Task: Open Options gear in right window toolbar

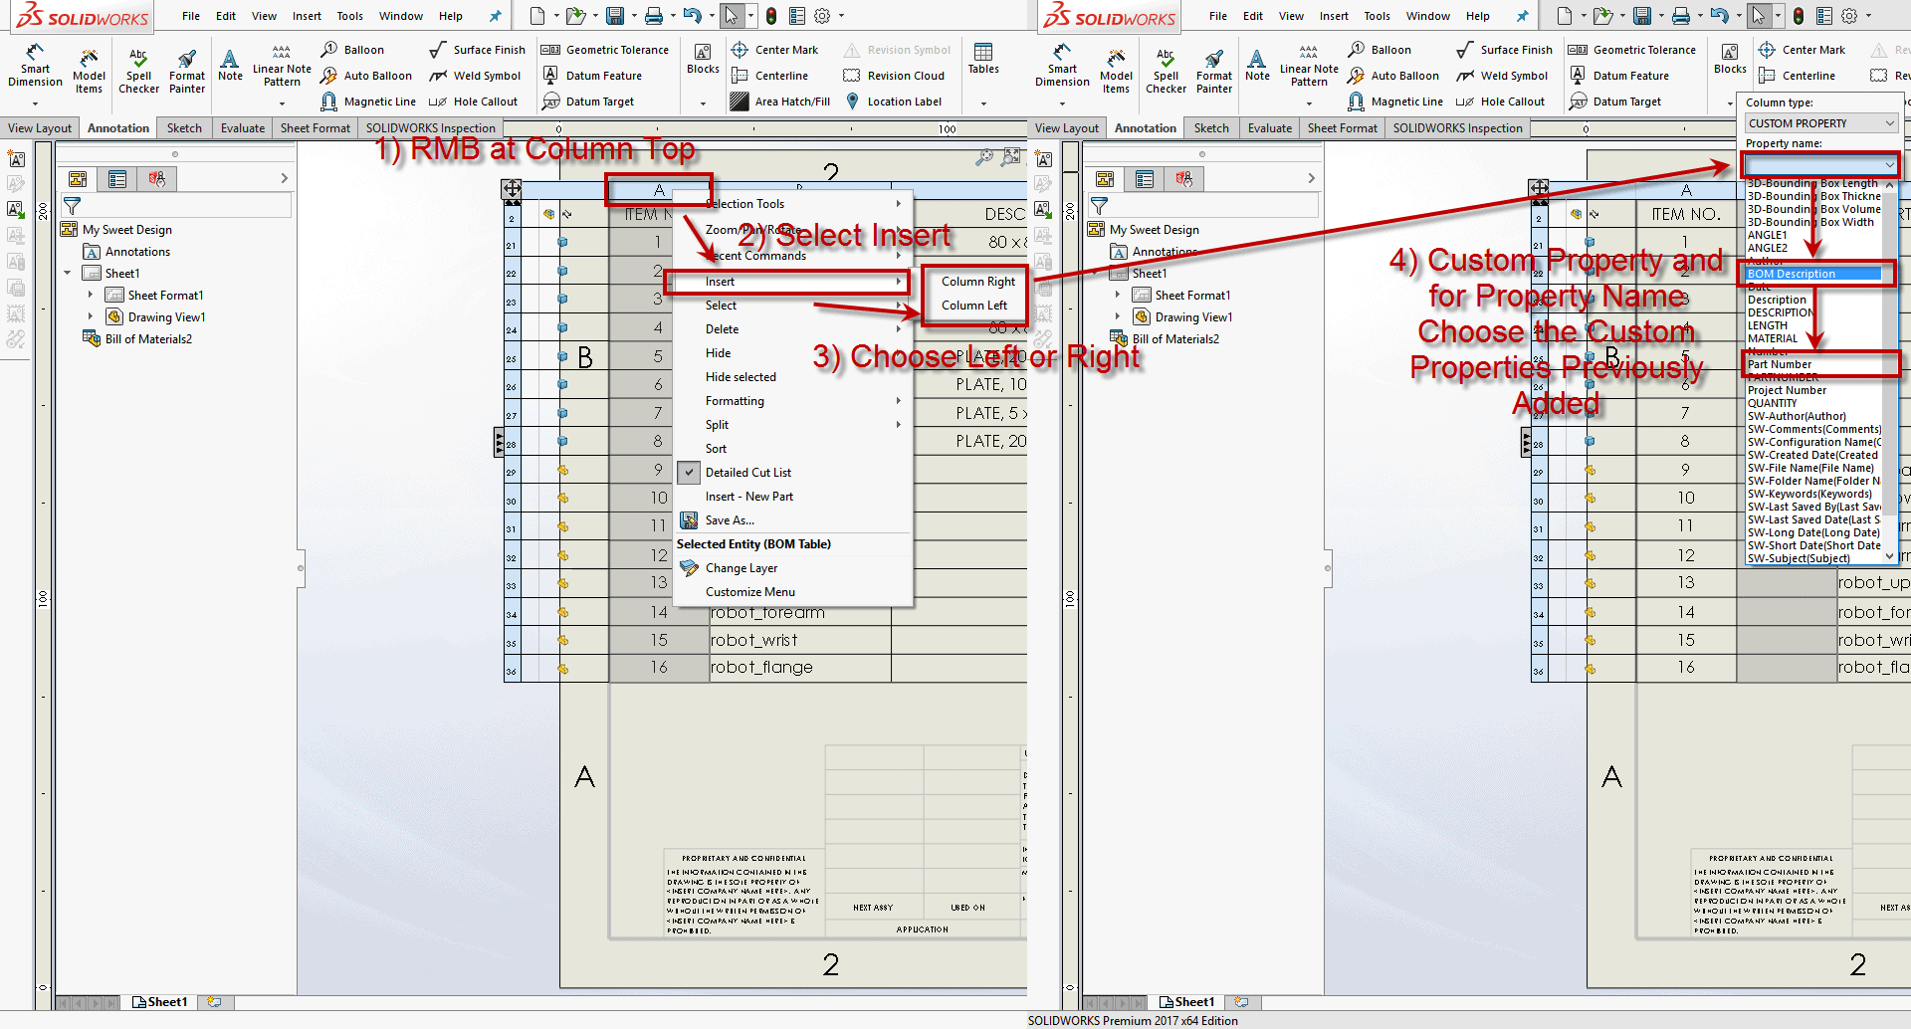Action: 1849,16
